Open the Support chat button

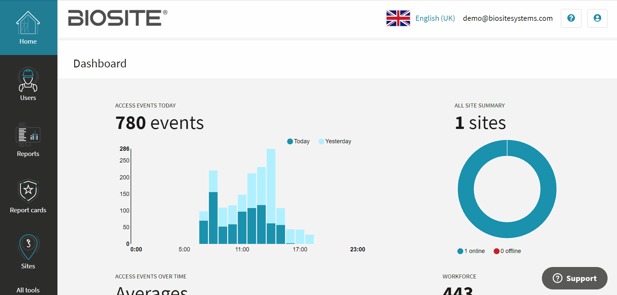click(x=575, y=278)
